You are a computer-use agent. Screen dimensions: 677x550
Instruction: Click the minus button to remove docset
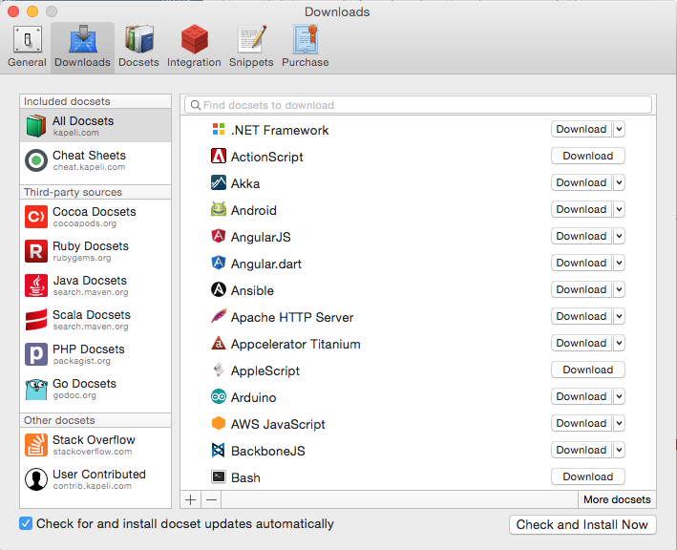[211, 499]
